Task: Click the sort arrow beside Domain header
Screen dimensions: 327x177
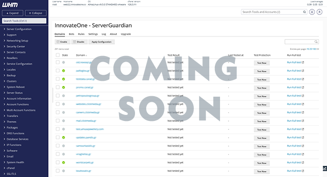Action: tap(86, 56)
